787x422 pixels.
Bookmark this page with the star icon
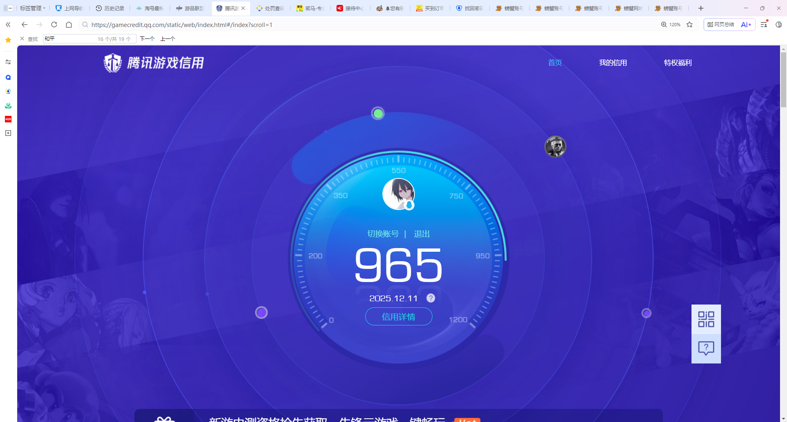[x=689, y=25]
